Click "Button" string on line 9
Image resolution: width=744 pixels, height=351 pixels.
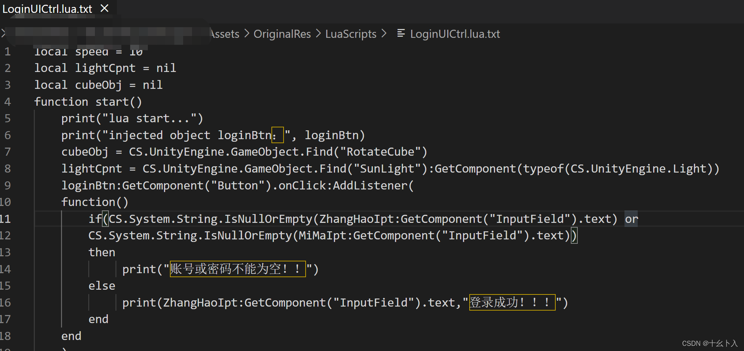click(x=238, y=185)
